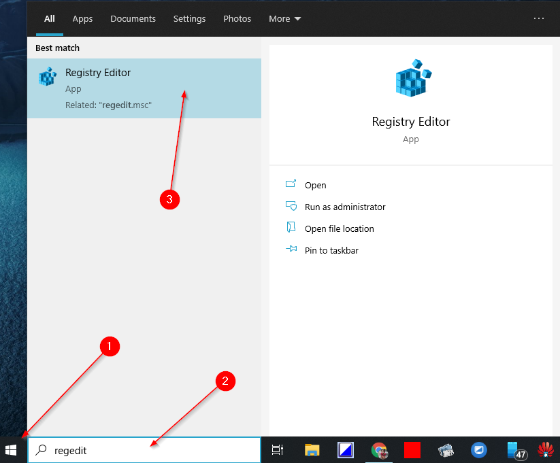Image resolution: width=560 pixels, height=463 pixels.
Task: Open the Huawei app on taskbar
Action: pos(546,450)
